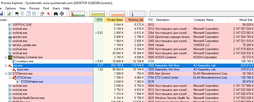Open the yellow commit history graph

click(97, 14)
